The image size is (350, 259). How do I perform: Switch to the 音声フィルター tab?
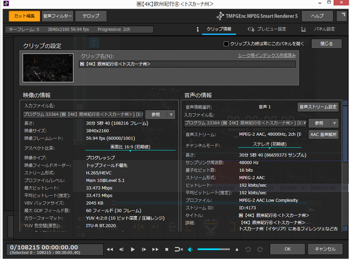(57, 16)
